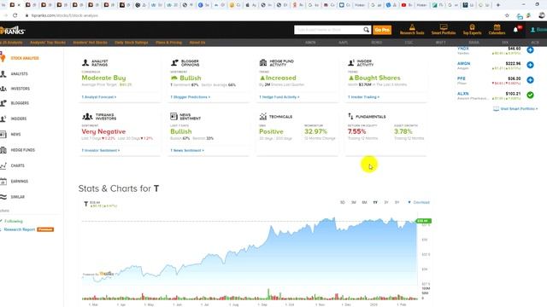Image resolution: width=547 pixels, height=307 pixels.
Task: Set chart range to 3M
Action: pyautogui.click(x=353, y=202)
